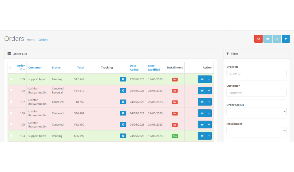The height and width of the screenshot is (172, 294).
Task: Add a new order with plus button
Action: (x=286, y=39)
